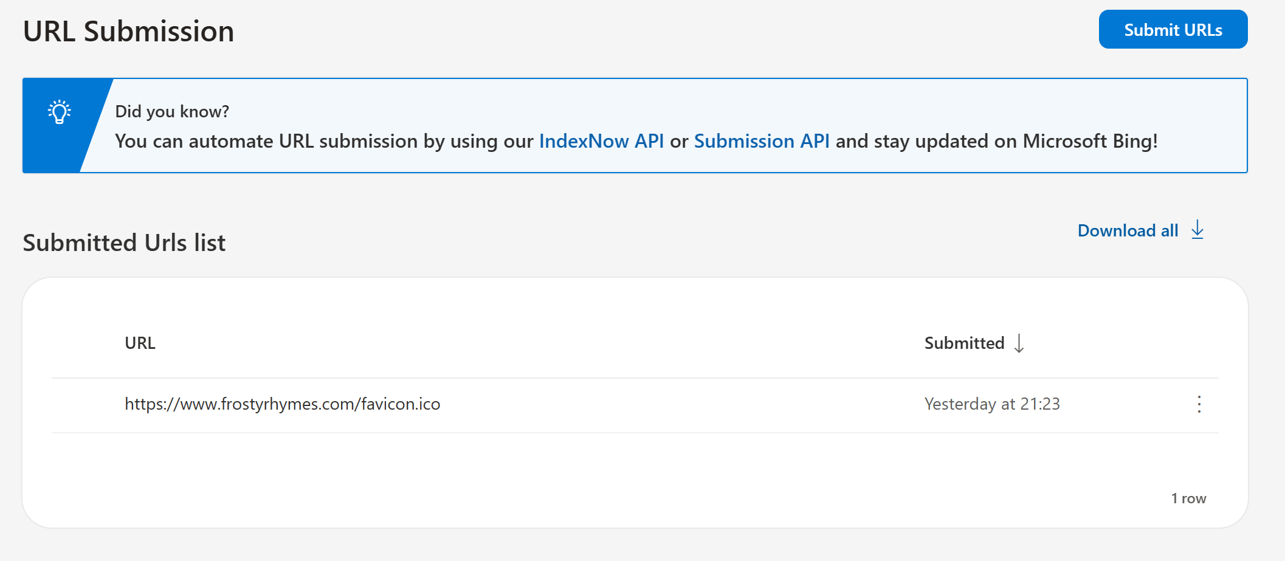The width and height of the screenshot is (1285, 561).
Task: Click the Microsoft Bing text in the banner
Action: (x=1090, y=141)
